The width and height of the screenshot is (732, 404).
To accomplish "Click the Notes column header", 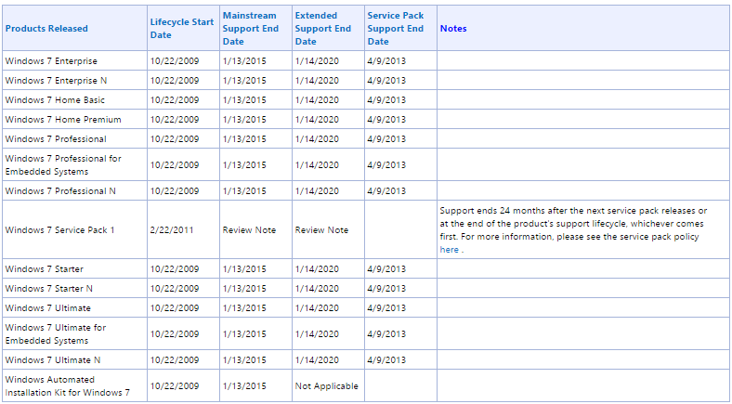I will (x=453, y=28).
